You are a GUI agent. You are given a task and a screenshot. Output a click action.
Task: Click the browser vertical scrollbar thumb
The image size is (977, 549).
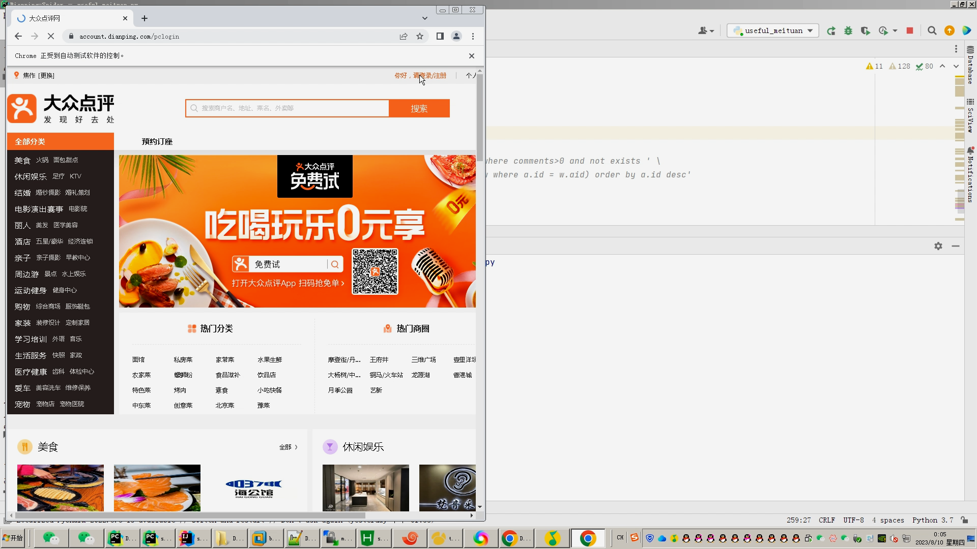[480, 117]
